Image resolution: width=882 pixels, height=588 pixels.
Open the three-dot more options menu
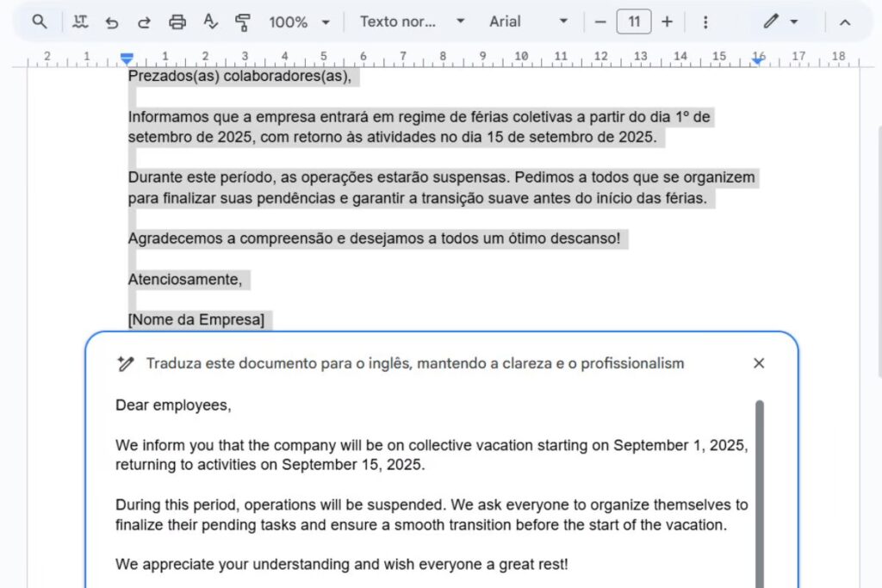click(705, 22)
